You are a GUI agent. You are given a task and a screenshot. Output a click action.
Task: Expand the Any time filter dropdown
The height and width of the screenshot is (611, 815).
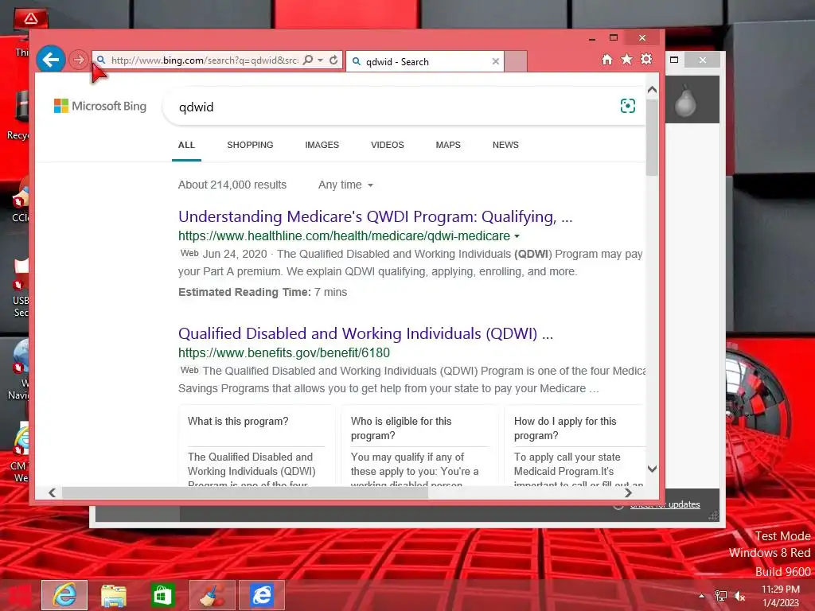click(x=345, y=185)
